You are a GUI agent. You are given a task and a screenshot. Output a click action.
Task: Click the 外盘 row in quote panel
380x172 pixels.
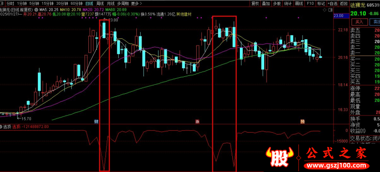pos(365,112)
